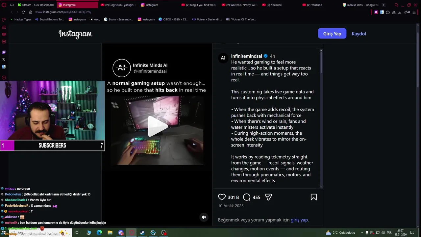Open the osco bookmark

point(95,19)
